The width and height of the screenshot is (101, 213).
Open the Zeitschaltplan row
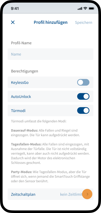pos(51,194)
